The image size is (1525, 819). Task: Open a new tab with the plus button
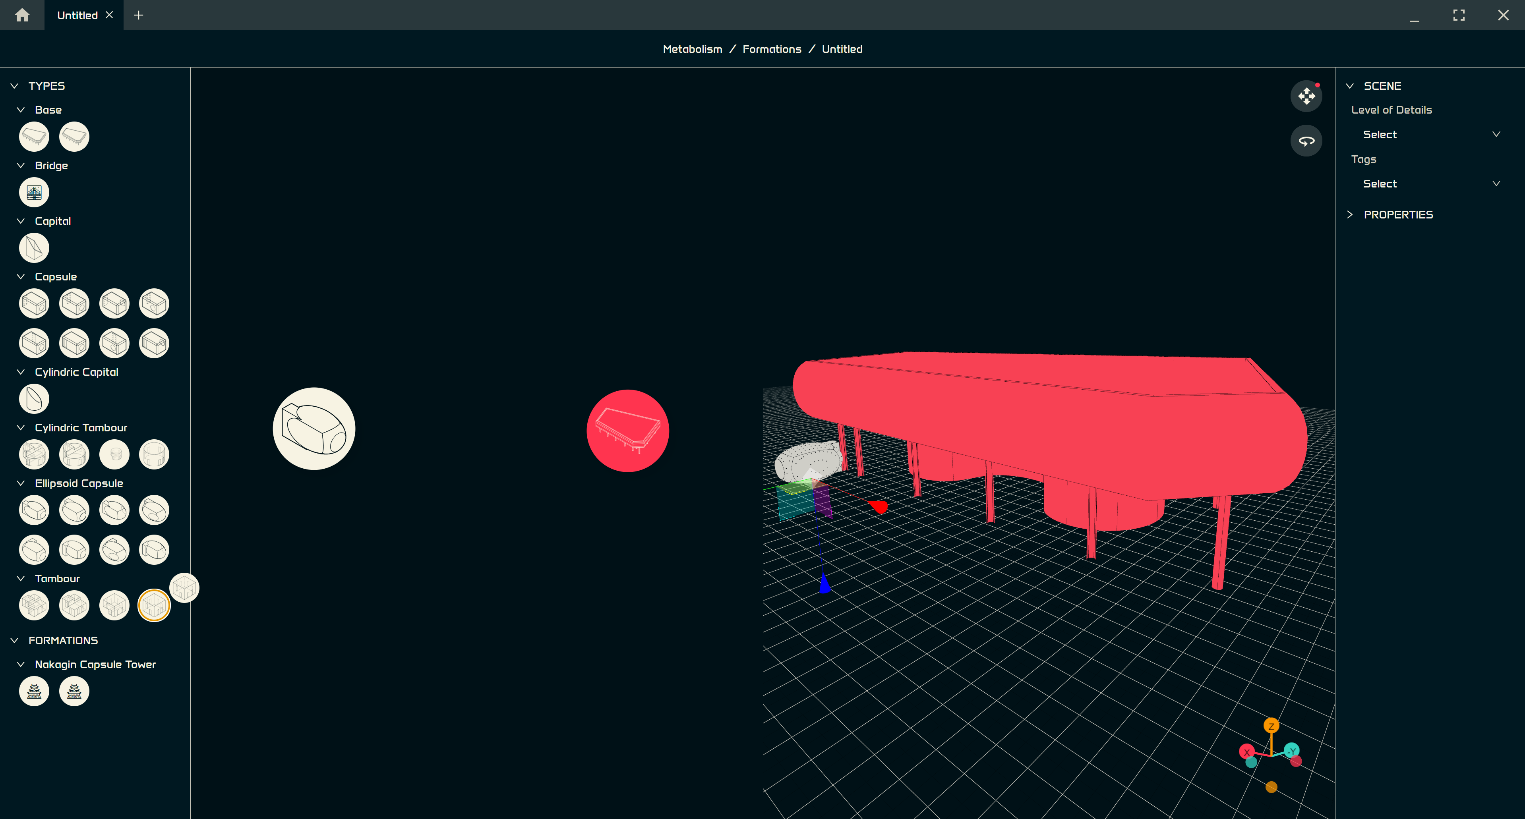[139, 15]
